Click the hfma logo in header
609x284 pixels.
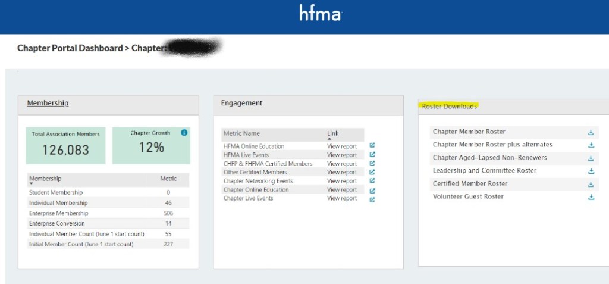[x=321, y=14]
